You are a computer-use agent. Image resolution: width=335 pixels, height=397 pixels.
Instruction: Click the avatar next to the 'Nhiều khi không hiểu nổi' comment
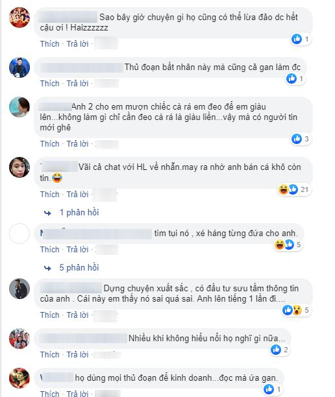click(19, 339)
